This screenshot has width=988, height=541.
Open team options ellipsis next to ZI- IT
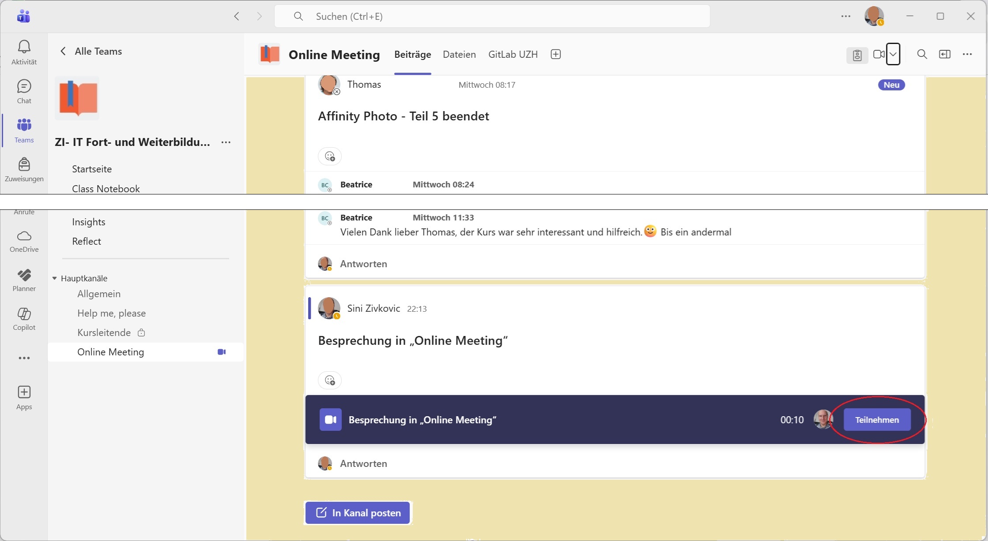226,142
